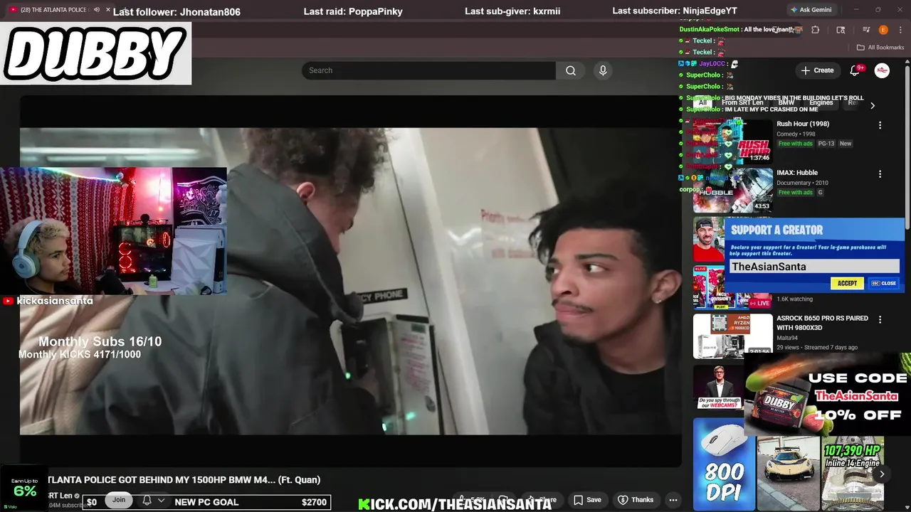Click the Chrome side search icon

[x=841, y=30]
